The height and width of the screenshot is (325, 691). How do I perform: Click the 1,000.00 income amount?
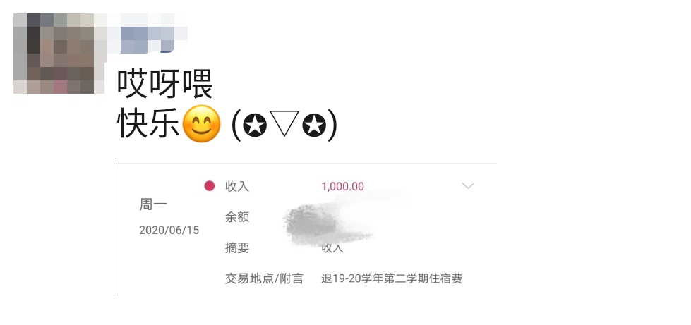click(x=343, y=186)
